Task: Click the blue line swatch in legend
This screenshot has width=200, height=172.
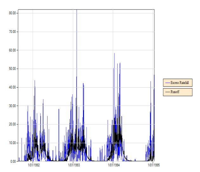Action: pyautogui.click(x=168, y=83)
